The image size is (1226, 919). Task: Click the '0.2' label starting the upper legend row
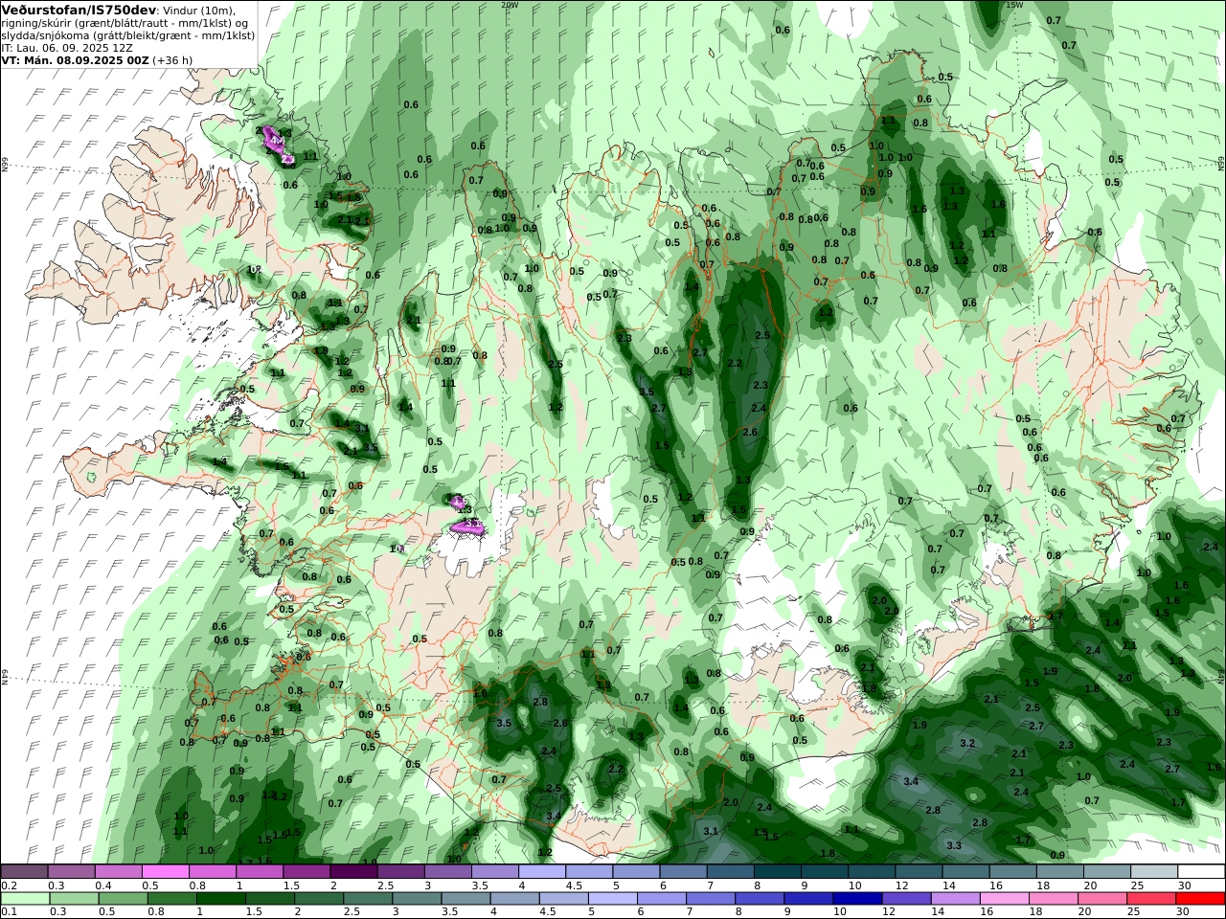9,885
